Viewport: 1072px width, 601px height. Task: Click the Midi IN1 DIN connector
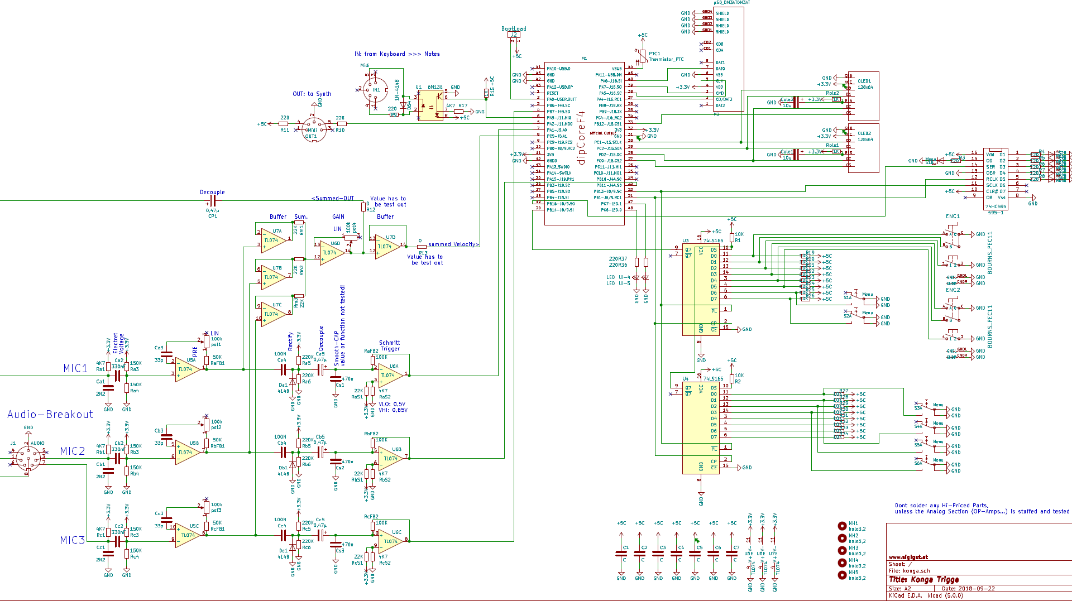[x=375, y=89]
